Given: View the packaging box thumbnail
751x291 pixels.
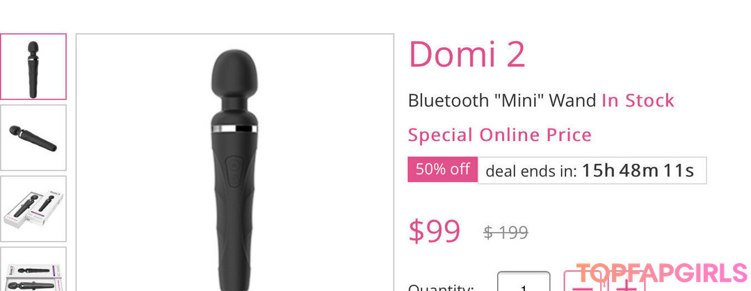Looking at the screenshot, I should click(x=33, y=208).
